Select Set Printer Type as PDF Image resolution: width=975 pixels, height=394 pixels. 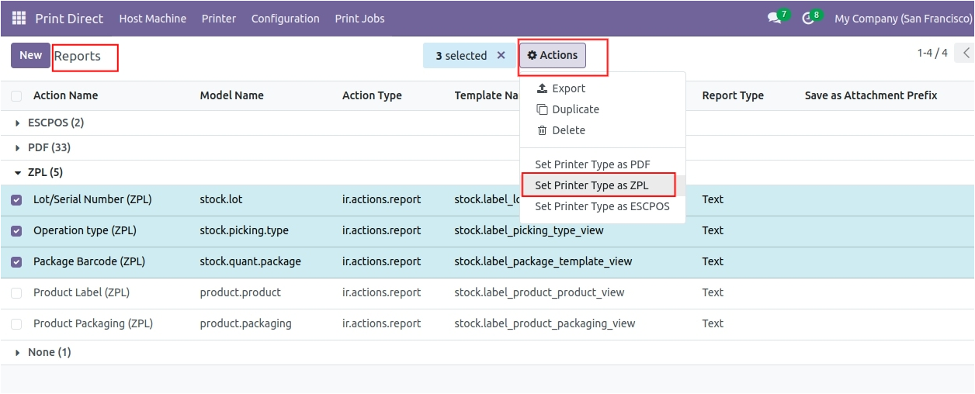pyautogui.click(x=592, y=164)
